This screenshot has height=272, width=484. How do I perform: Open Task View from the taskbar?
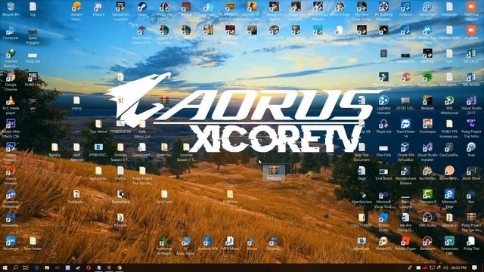click(x=26, y=267)
